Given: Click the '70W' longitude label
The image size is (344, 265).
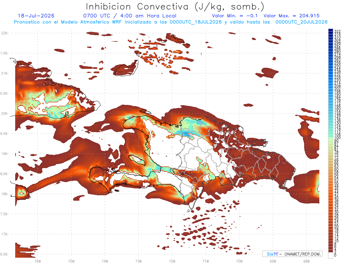Looking at the screenshot, I should pyautogui.click(x=239, y=261).
